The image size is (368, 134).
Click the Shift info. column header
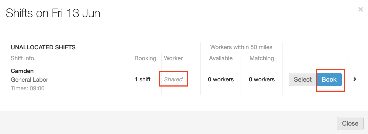(x=23, y=58)
